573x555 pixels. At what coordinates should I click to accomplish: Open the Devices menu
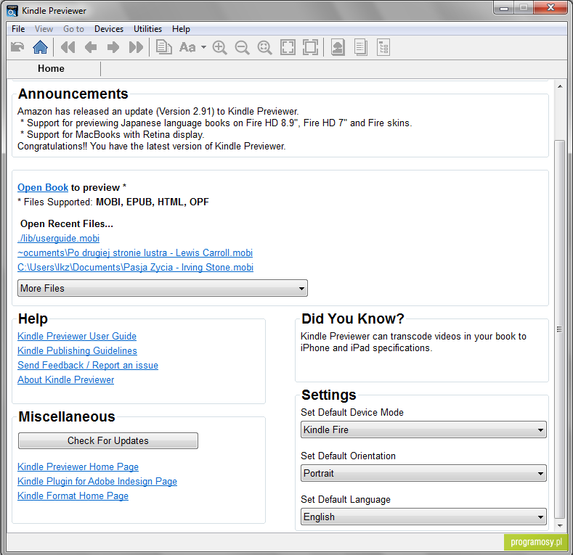coord(109,29)
